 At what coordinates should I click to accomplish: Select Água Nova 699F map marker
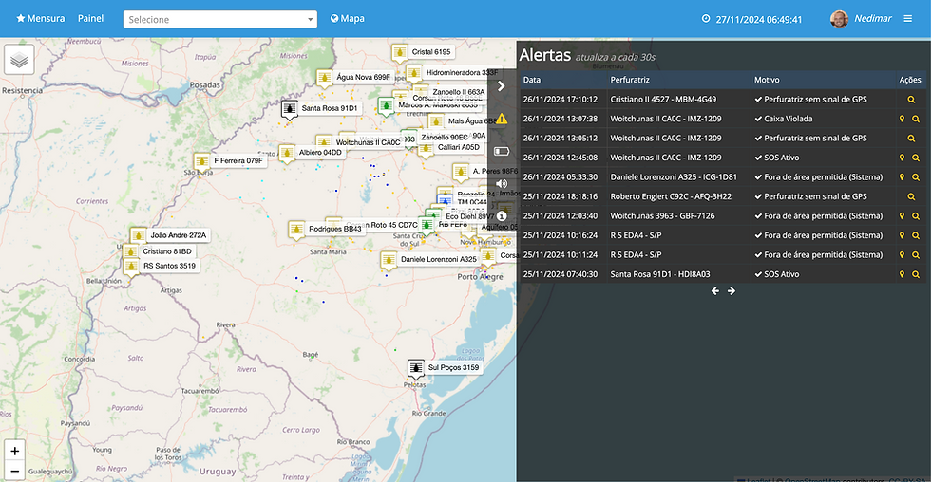coord(324,78)
